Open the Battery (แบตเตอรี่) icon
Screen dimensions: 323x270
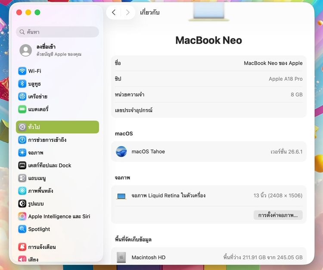point(22,109)
